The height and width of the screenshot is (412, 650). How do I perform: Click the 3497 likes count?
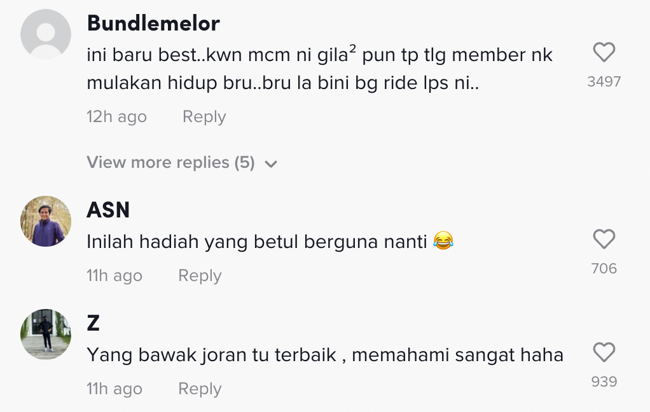click(604, 81)
